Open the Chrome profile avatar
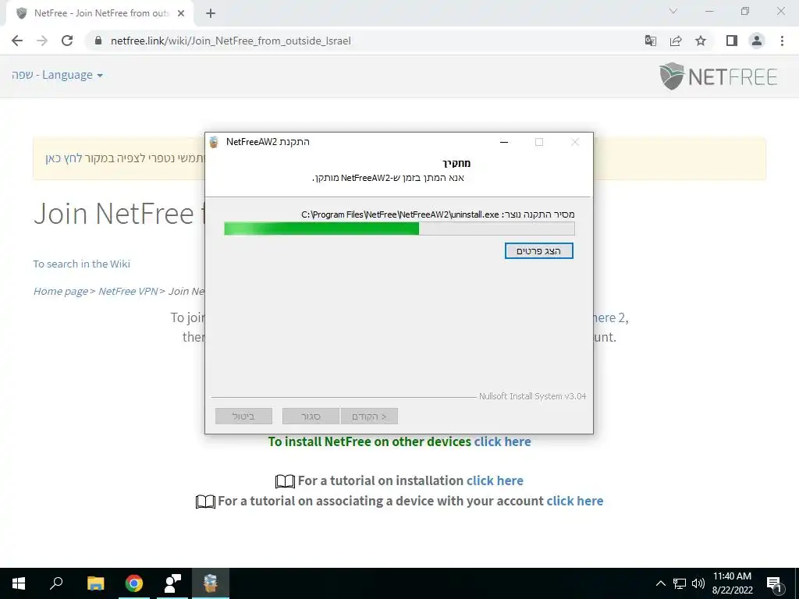 (757, 41)
